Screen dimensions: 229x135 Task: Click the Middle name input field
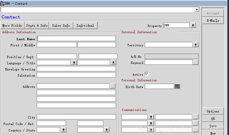tap(96, 45)
